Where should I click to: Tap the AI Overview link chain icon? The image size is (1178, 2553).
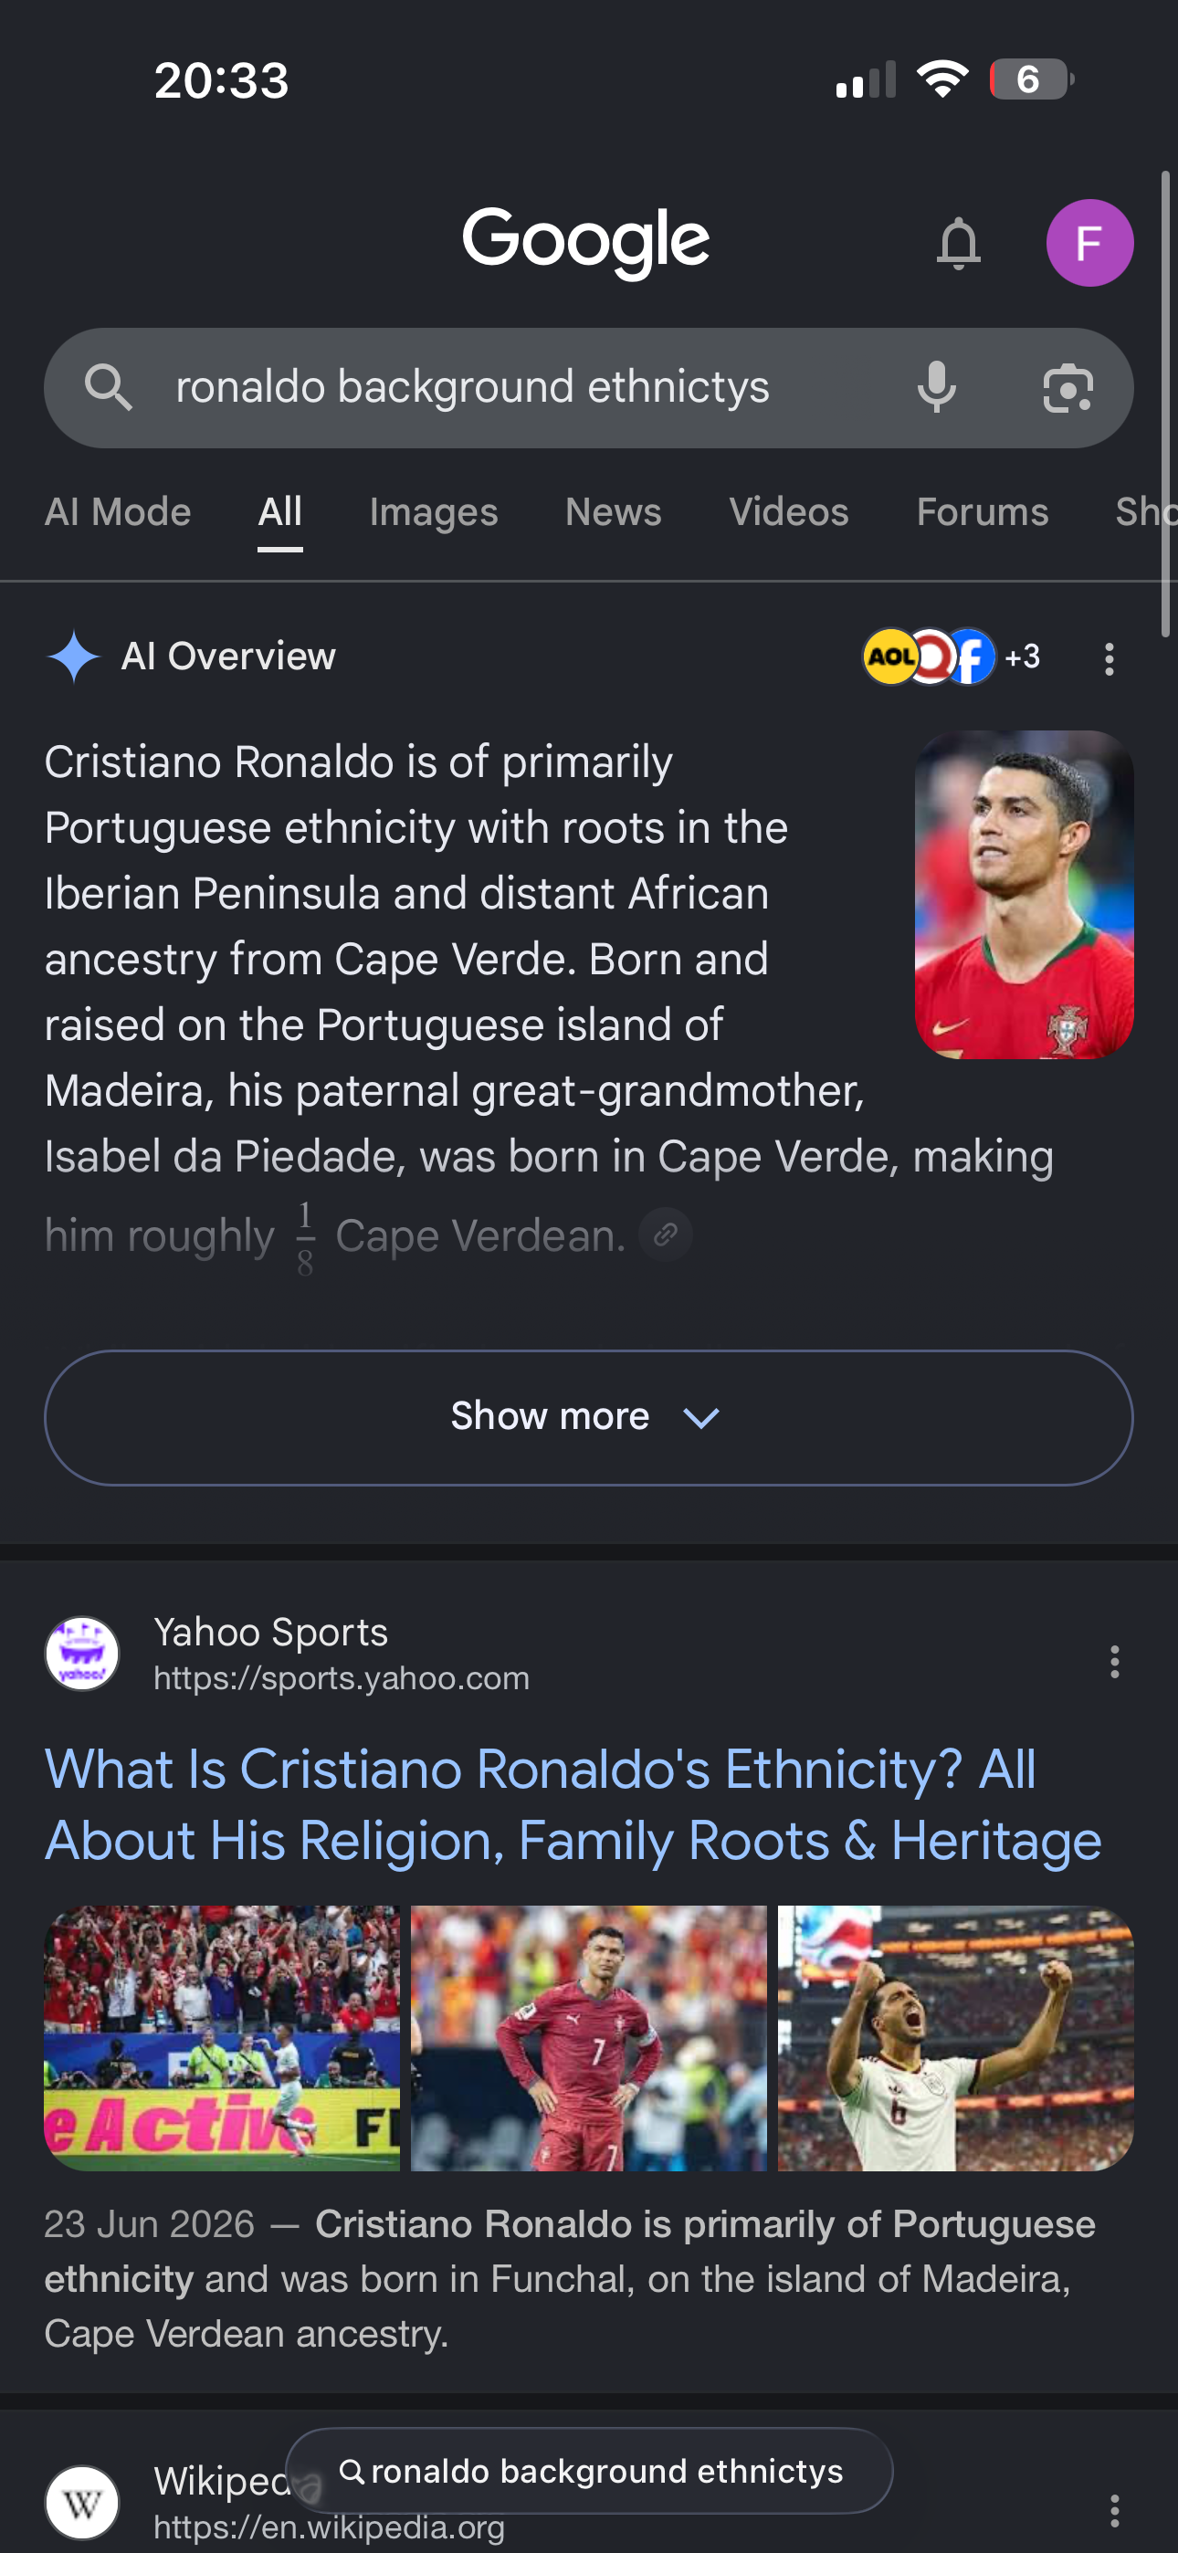point(666,1234)
